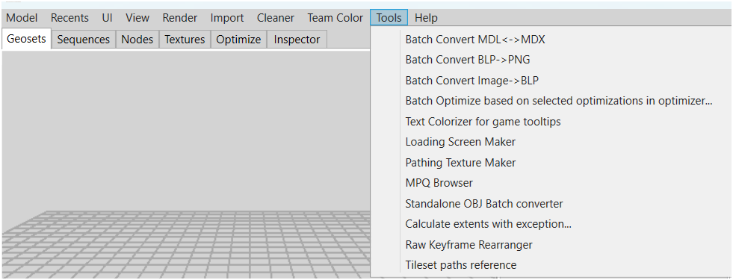The image size is (733, 280).
Task: Select the Geosets tab
Action: tap(27, 39)
